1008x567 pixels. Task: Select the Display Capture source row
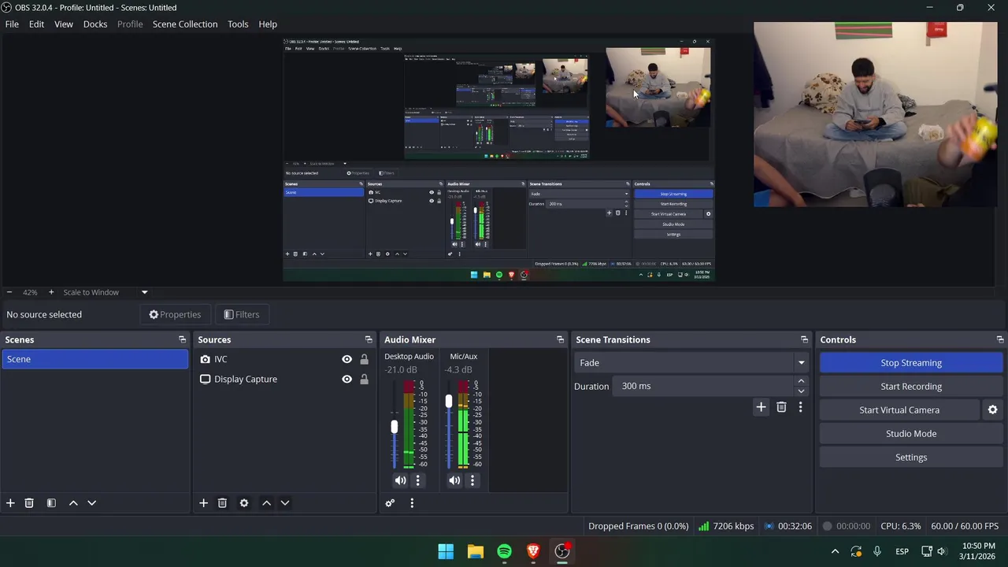(284, 379)
